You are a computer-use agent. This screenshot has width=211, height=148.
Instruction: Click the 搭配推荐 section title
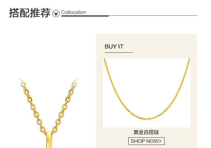pyautogui.click(x=30, y=13)
